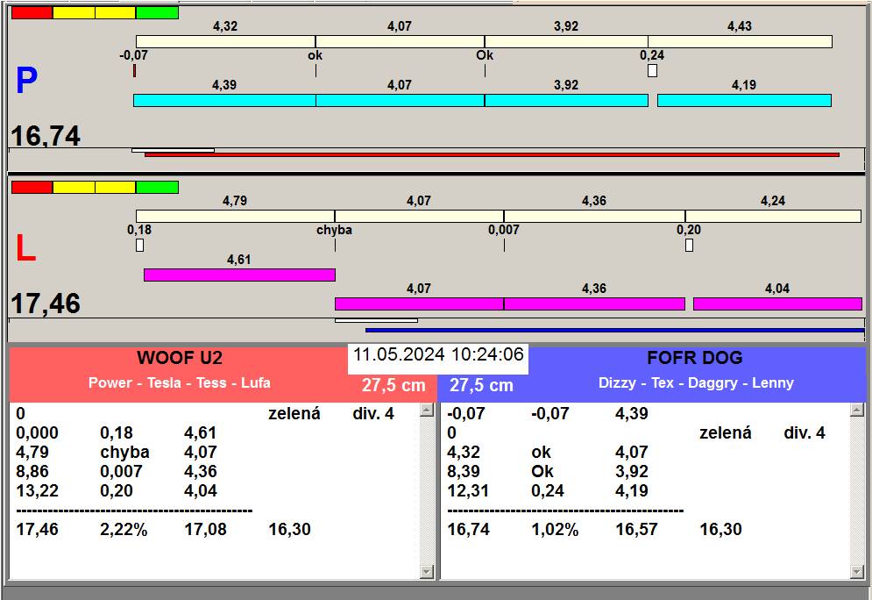
Task: Click the -0,07 start marker in lane P
Action: pyautogui.click(x=135, y=71)
